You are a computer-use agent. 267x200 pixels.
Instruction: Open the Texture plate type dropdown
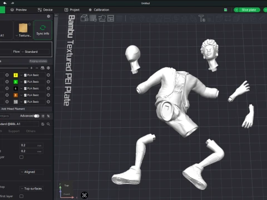[23, 36]
